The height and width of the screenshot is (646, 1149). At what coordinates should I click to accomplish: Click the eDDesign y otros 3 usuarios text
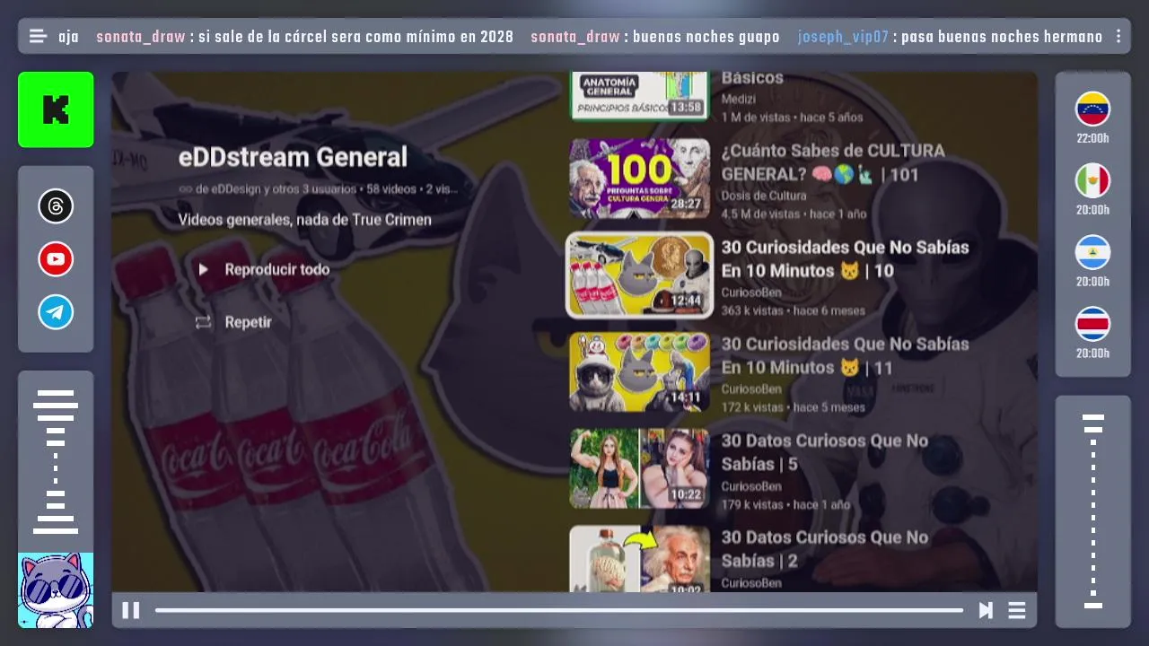(x=276, y=189)
